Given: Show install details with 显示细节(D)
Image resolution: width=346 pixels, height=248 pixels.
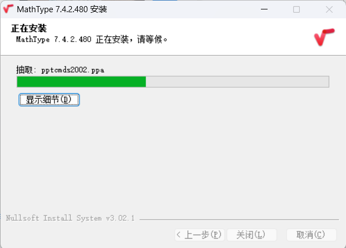Looking at the screenshot, I should click(x=49, y=100).
